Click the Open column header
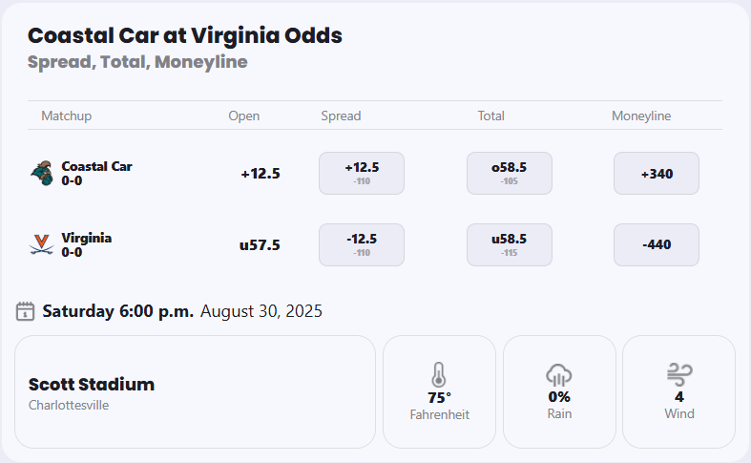The image size is (751, 463). (x=243, y=116)
